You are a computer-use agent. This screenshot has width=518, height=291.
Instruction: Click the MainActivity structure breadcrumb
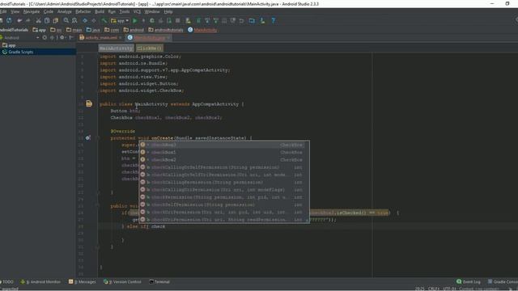[x=116, y=48]
